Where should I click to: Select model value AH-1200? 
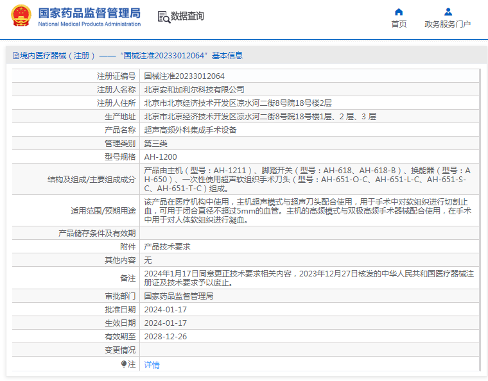click(x=161, y=157)
